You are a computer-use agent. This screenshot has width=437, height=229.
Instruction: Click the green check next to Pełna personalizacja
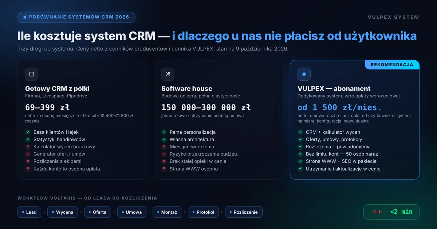164,132
